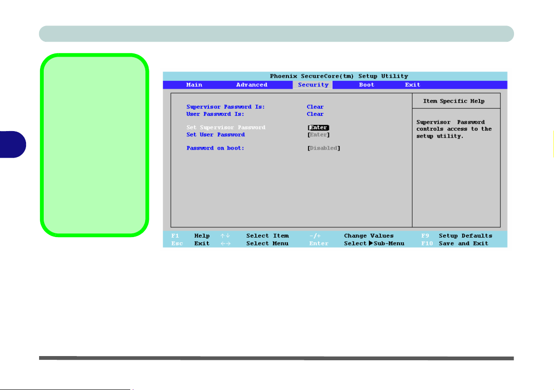Select the Security tab
The width and height of the screenshot is (554, 390).
coord(313,85)
